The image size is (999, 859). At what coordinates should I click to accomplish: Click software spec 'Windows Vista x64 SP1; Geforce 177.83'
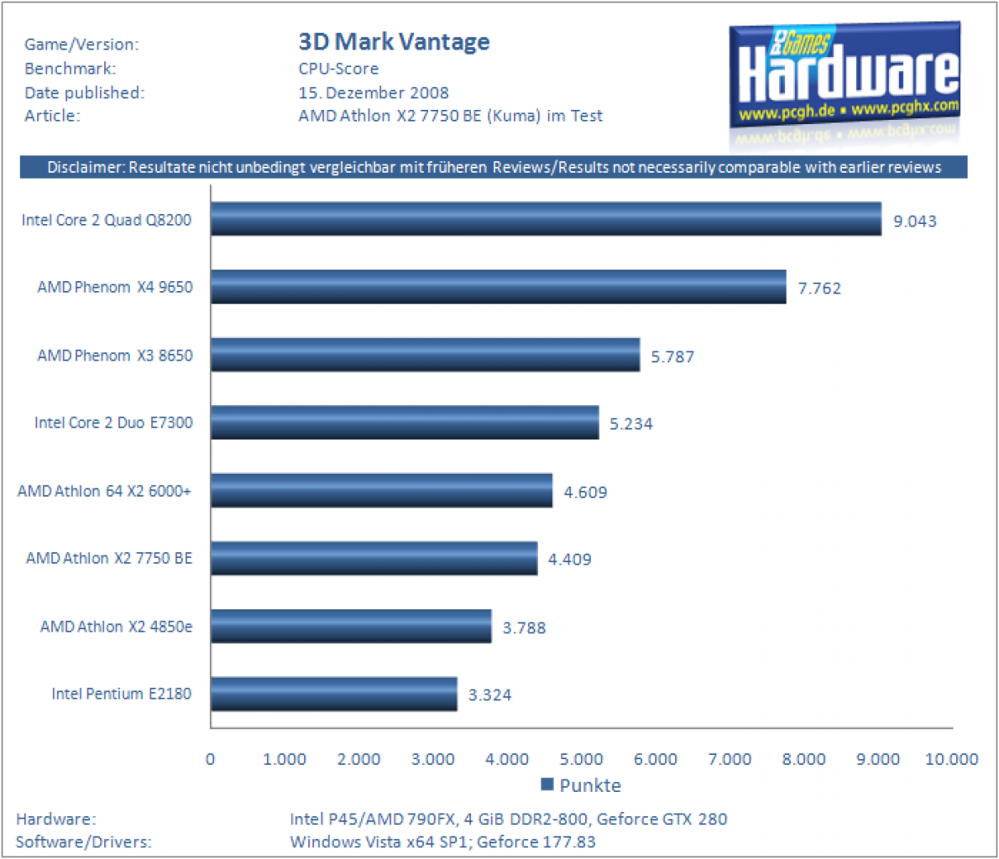point(442,842)
